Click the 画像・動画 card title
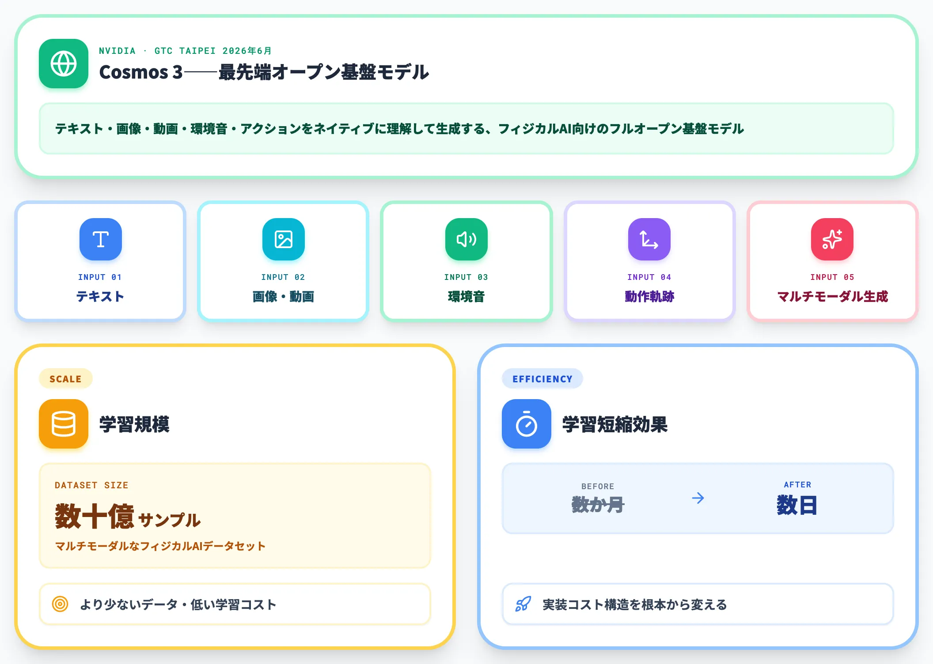This screenshot has height=664, width=933. click(283, 296)
